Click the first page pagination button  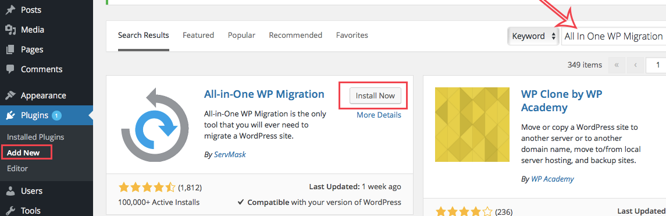click(617, 65)
